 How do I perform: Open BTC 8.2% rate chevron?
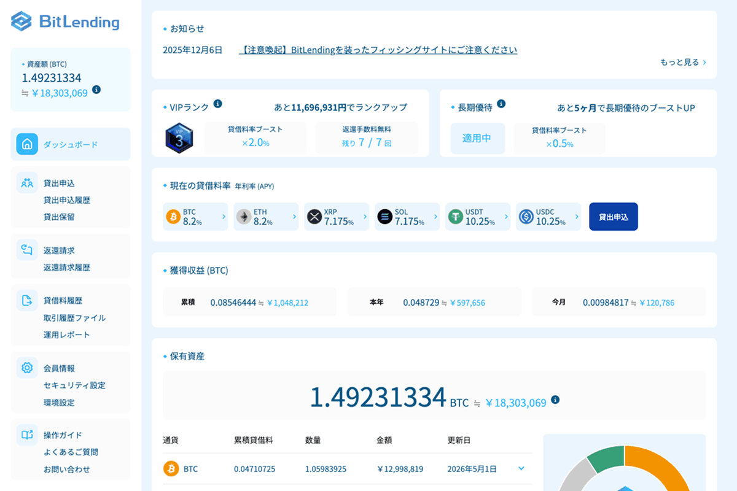(224, 217)
